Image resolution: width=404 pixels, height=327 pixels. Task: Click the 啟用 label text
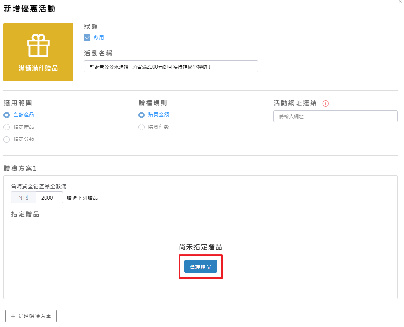click(98, 38)
